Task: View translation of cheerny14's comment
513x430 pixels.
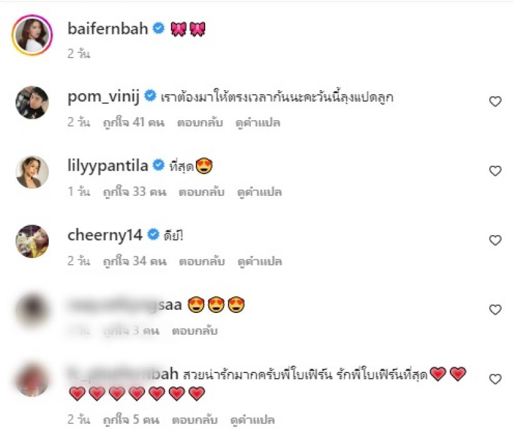Action: (x=260, y=261)
